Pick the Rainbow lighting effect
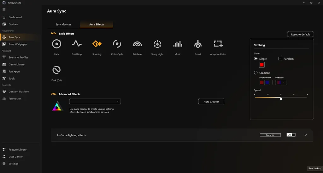Image resolution: width=323 pixels, height=173 pixels. pyautogui.click(x=137, y=44)
